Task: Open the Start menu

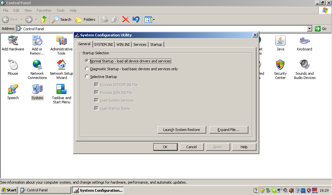Action: tap(9, 190)
